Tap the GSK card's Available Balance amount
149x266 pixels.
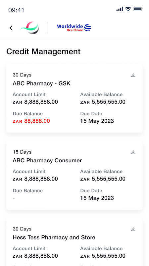click(x=103, y=102)
